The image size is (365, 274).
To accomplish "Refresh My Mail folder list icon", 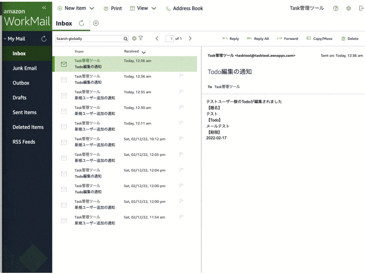I will [44, 39].
